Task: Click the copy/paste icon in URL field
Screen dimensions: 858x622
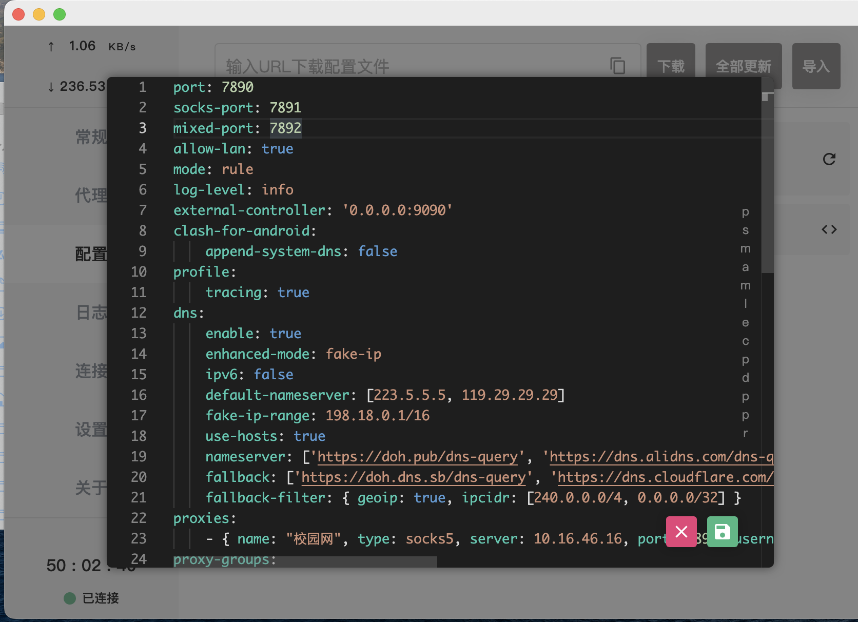Action: click(x=617, y=66)
